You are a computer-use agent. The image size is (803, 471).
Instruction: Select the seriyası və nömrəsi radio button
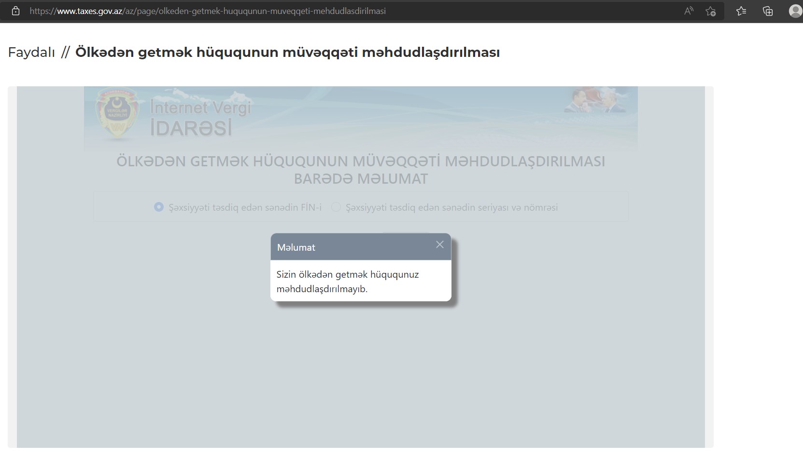(x=336, y=207)
